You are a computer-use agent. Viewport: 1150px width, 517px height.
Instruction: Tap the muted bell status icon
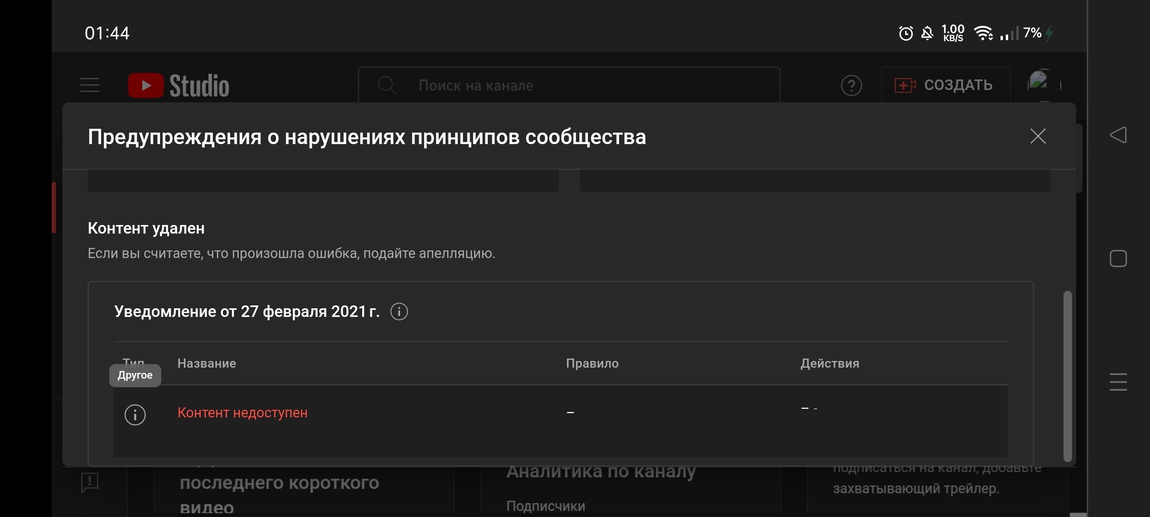click(928, 33)
